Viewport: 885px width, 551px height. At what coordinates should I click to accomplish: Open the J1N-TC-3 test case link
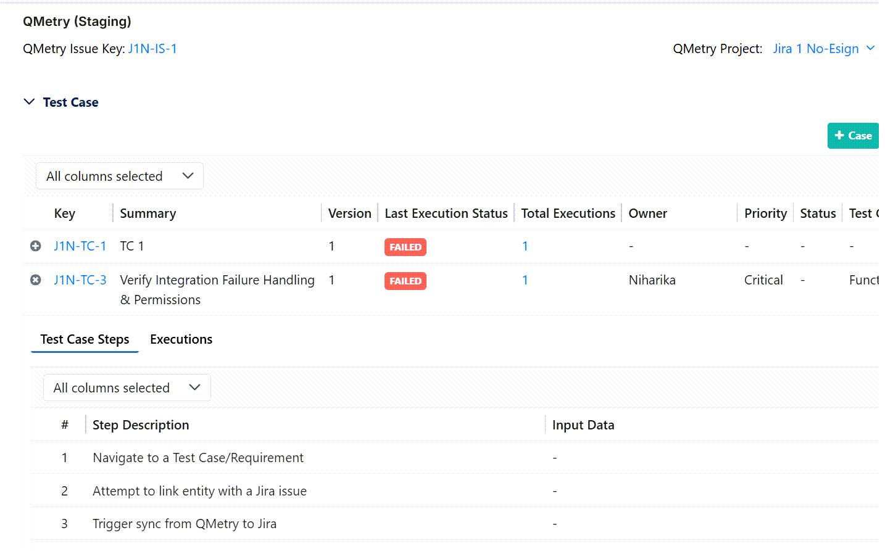(80, 280)
